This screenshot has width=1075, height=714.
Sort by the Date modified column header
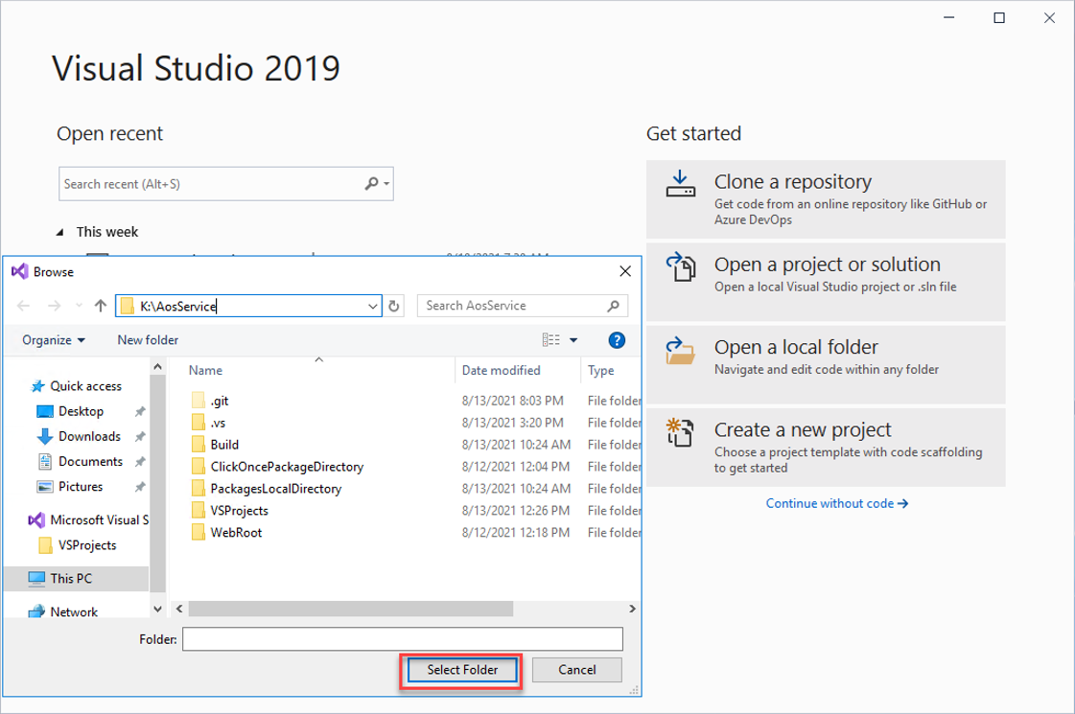click(x=501, y=370)
